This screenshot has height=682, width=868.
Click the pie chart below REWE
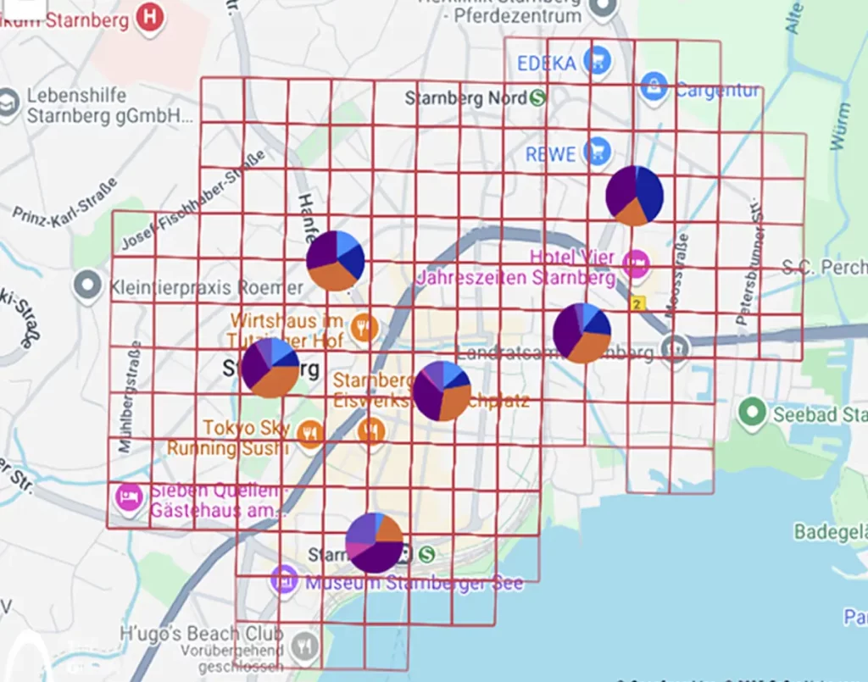[x=634, y=195]
